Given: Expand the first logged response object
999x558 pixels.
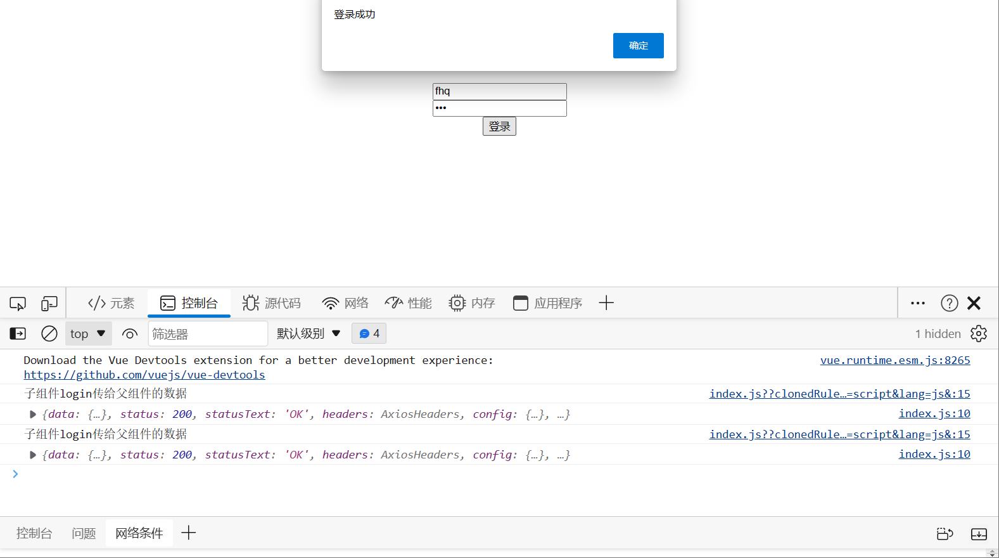Looking at the screenshot, I should coord(33,415).
